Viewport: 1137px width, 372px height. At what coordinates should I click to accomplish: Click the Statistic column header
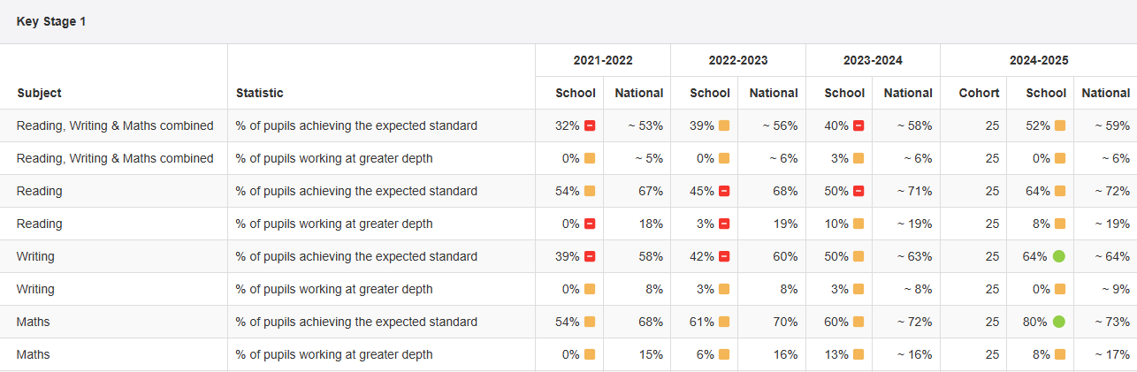[260, 93]
